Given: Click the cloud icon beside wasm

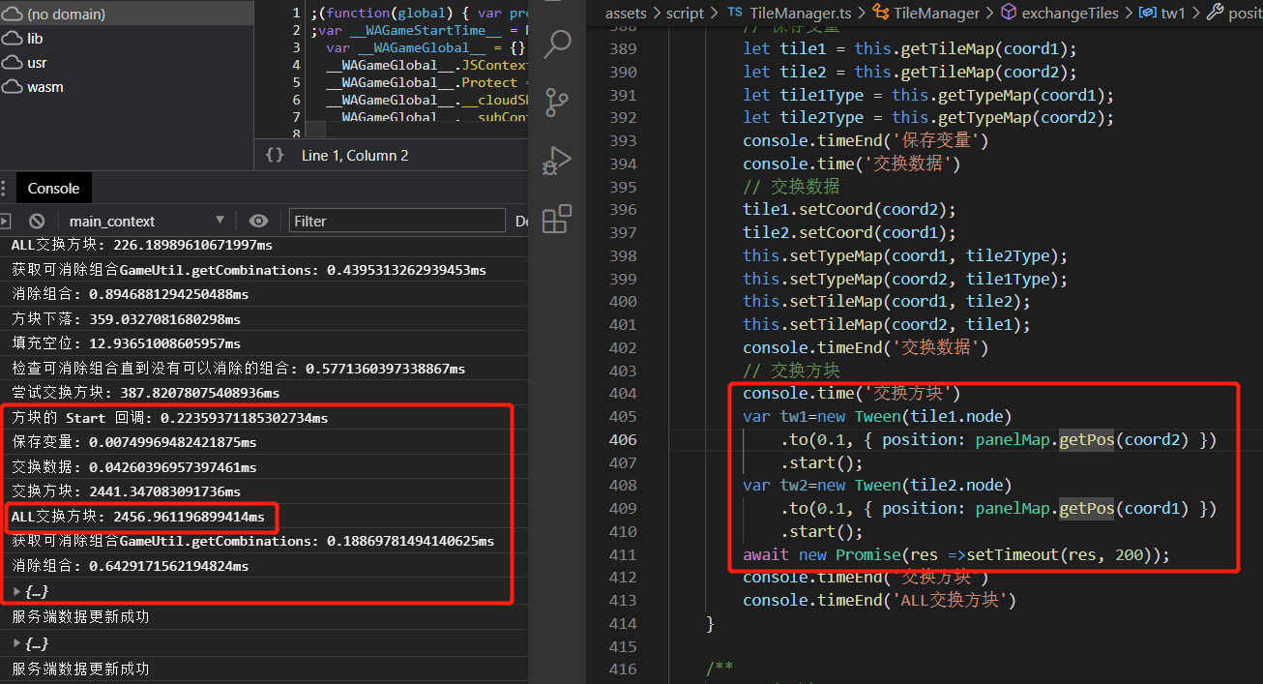Looking at the screenshot, I should point(12,87).
